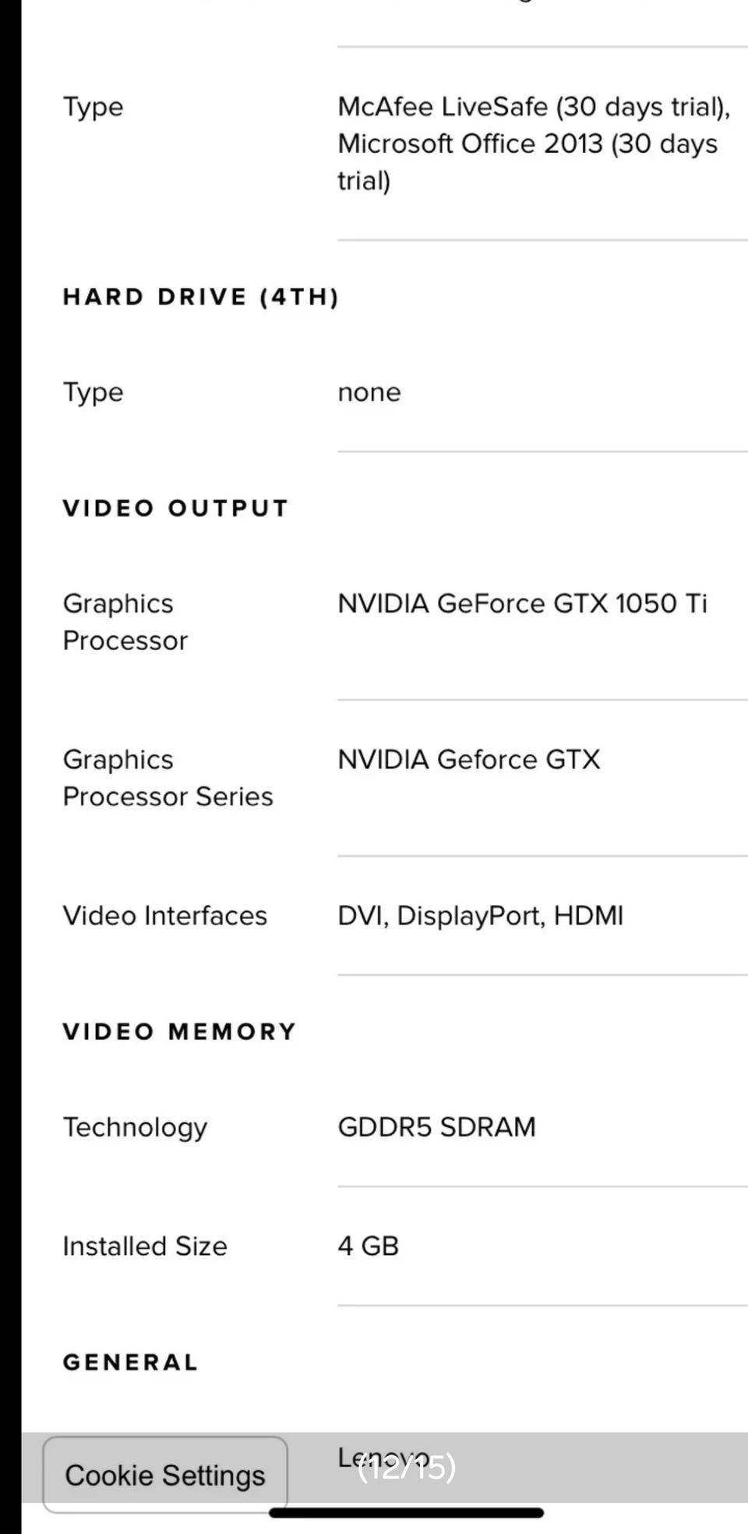Tap the Graphics Processor label
The height and width of the screenshot is (1534, 748).
click(x=125, y=622)
